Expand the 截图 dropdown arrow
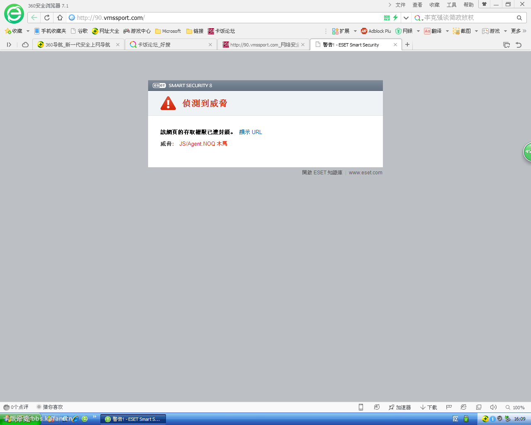The width and height of the screenshot is (531, 425). point(476,31)
